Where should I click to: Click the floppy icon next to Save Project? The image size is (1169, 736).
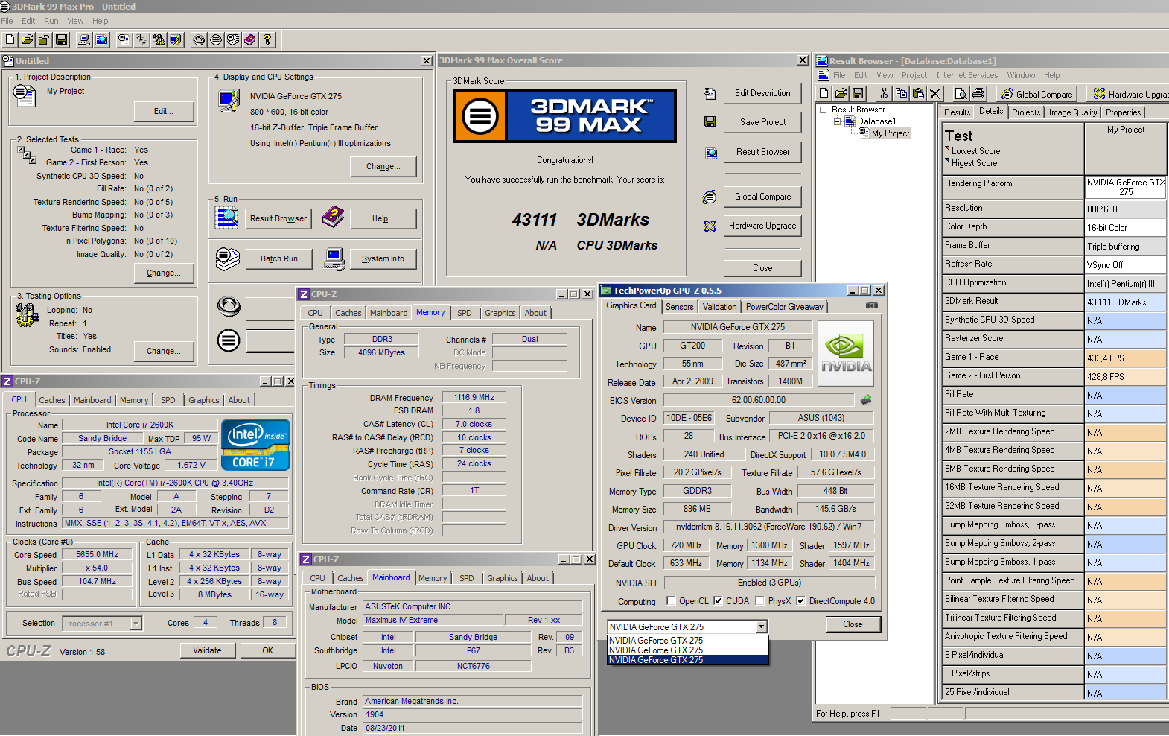[710, 121]
